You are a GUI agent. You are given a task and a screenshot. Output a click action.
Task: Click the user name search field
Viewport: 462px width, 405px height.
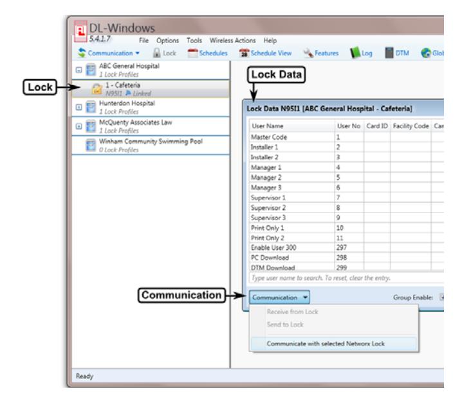click(x=346, y=278)
